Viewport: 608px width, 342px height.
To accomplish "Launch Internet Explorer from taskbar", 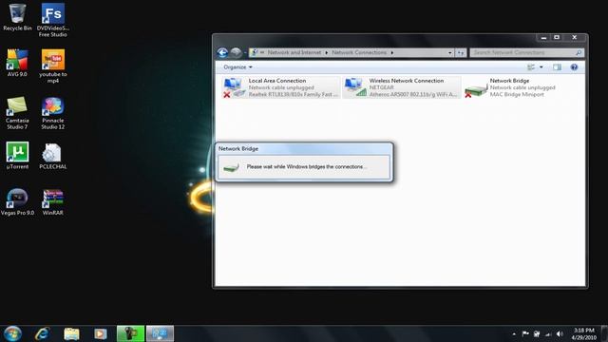I will (x=42, y=333).
